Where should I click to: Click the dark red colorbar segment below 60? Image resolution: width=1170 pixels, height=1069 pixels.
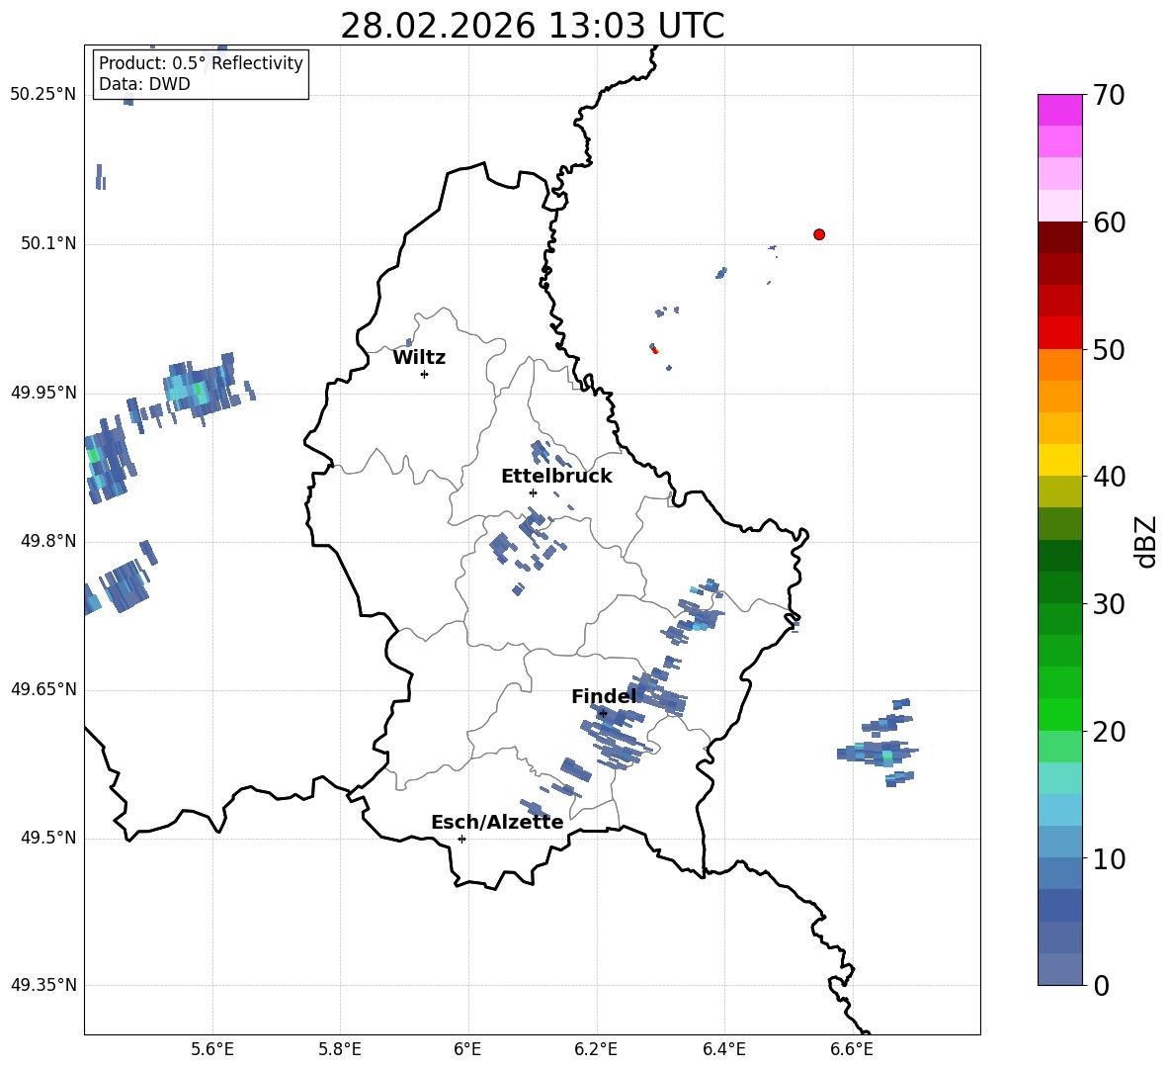[x=1059, y=237]
